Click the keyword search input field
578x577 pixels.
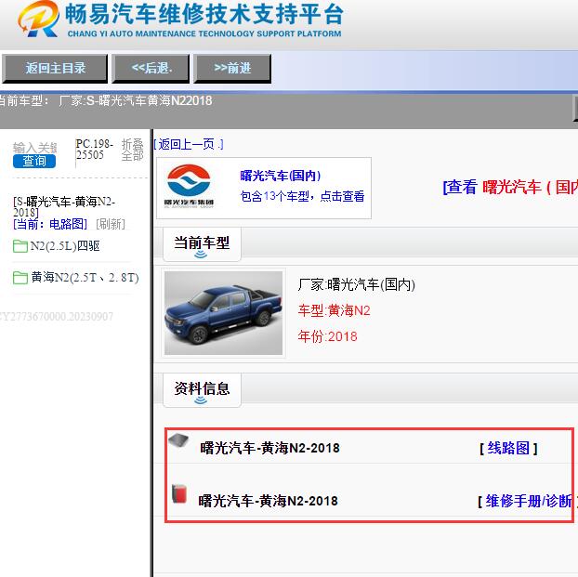34,148
